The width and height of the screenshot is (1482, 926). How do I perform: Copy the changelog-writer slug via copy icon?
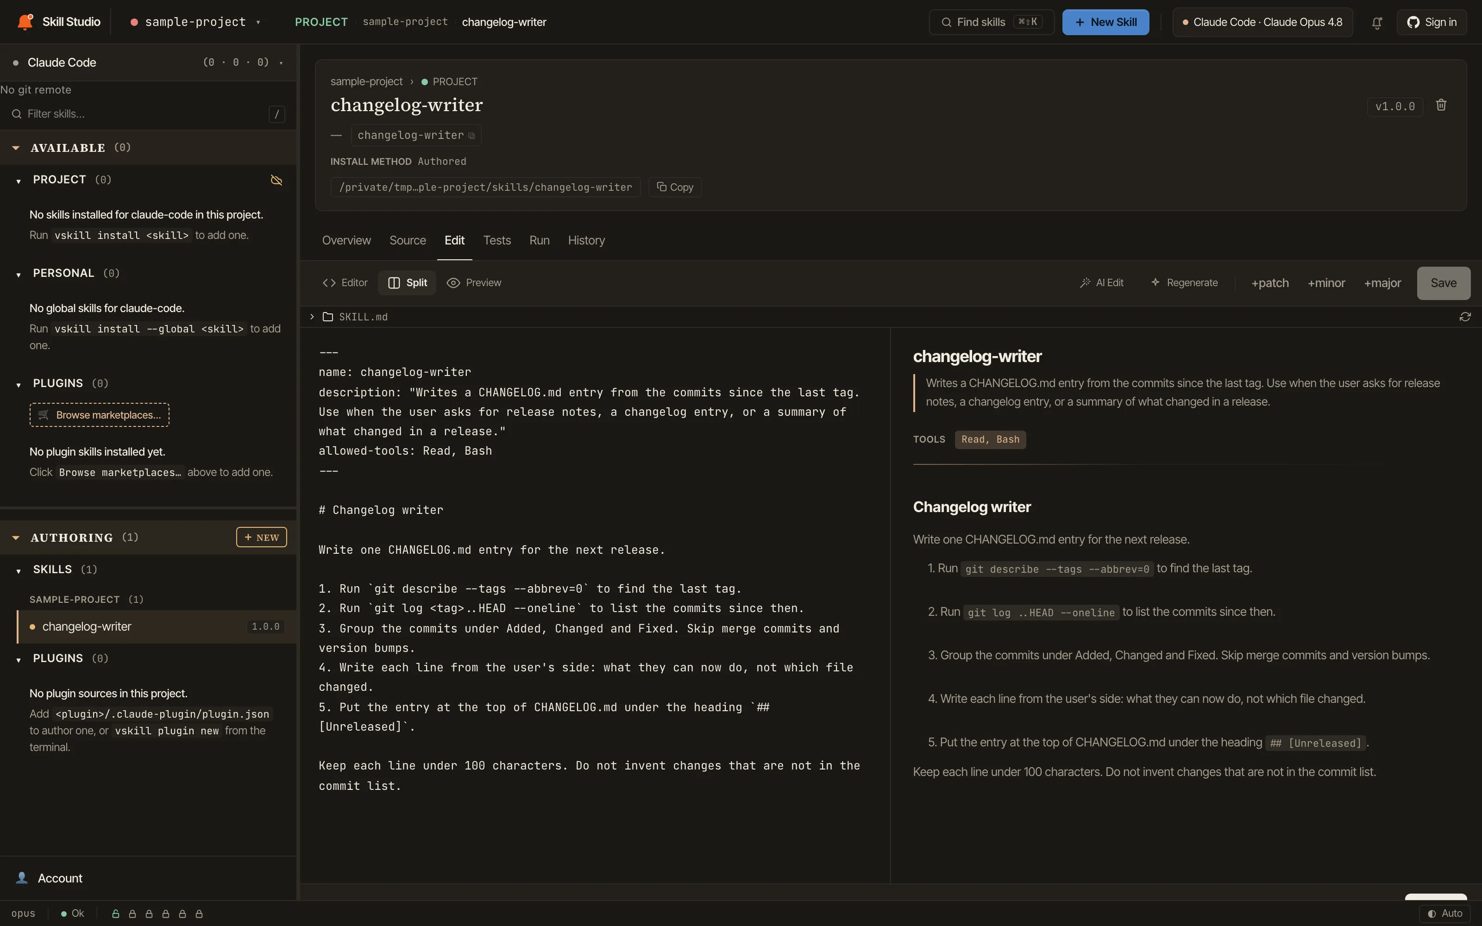click(471, 136)
